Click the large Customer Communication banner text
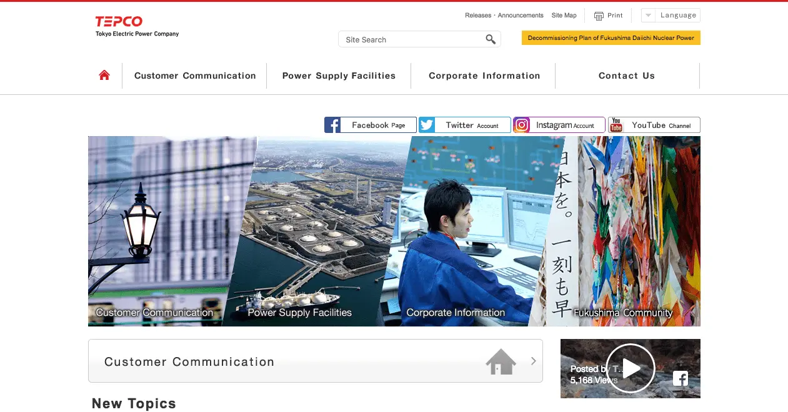Image resolution: width=788 pixels, height=412 pixels. pos(189,361)
